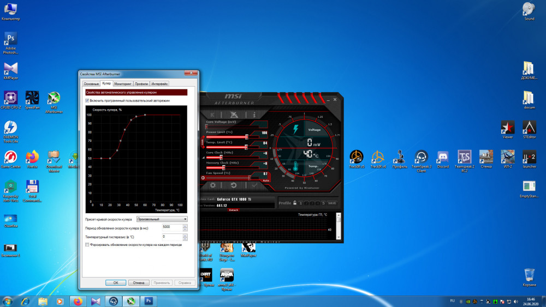
Task: Disable the user-defined software auto fan control checkbox
Action: (87, 101)
